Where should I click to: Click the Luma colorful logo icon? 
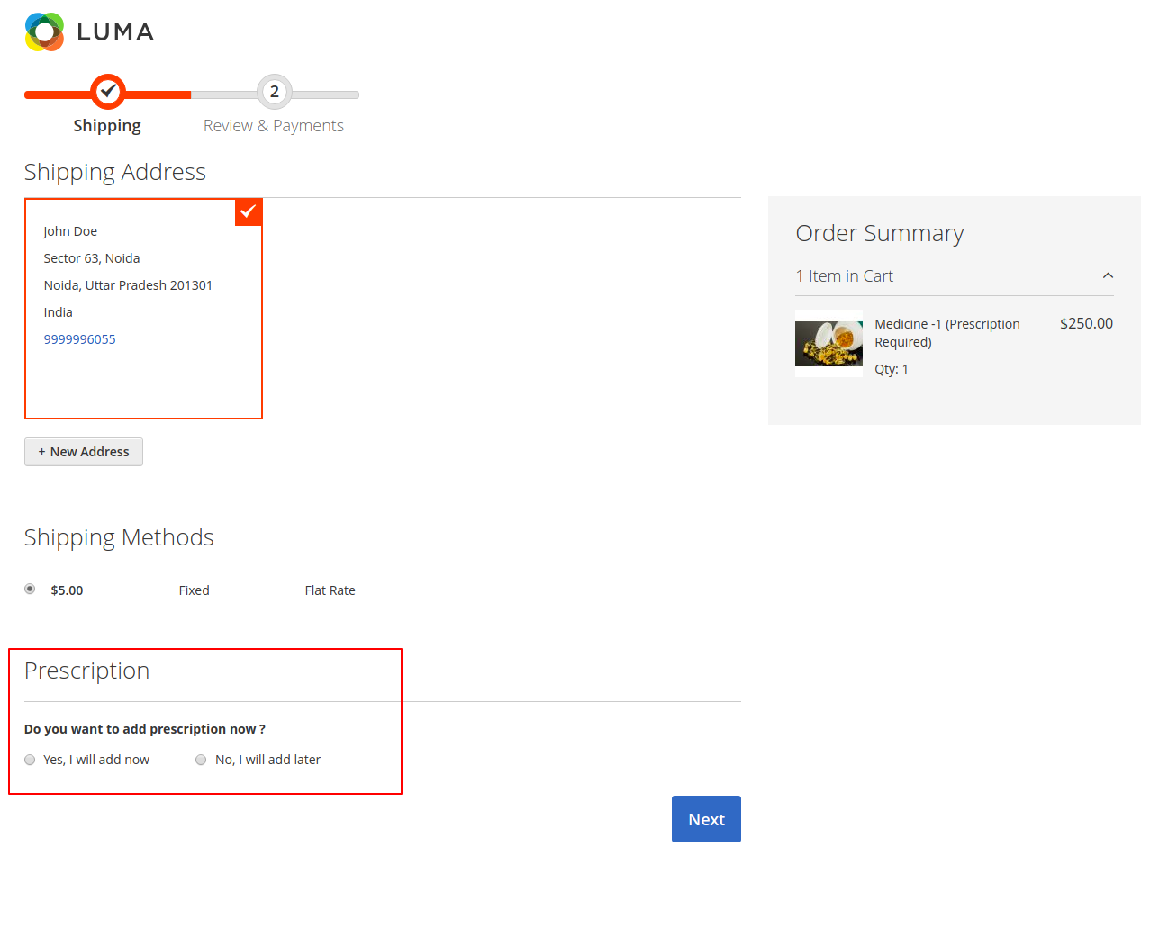coord(44,32)
